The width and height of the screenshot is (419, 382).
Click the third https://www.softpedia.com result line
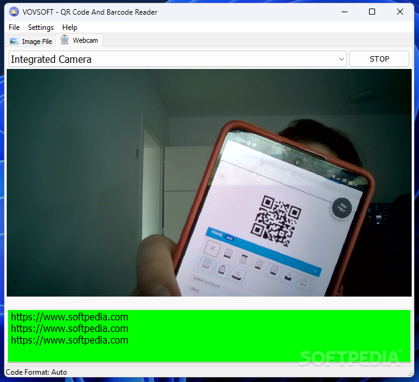70,341
